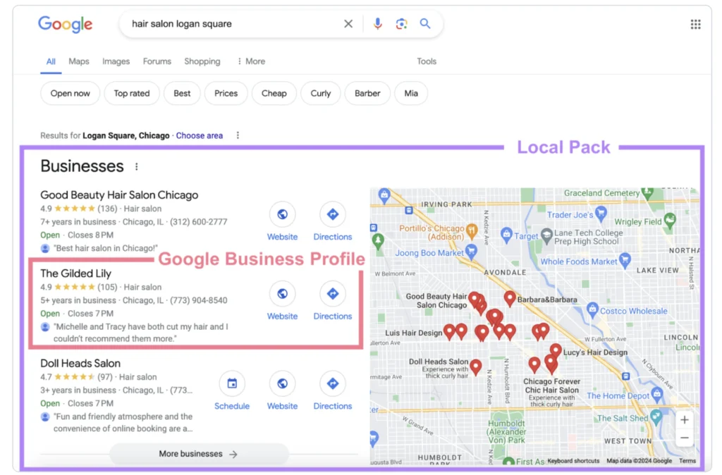722x475 pixels.
Task: Clear the search query with the X icon
Action: [x=348, y=23]
